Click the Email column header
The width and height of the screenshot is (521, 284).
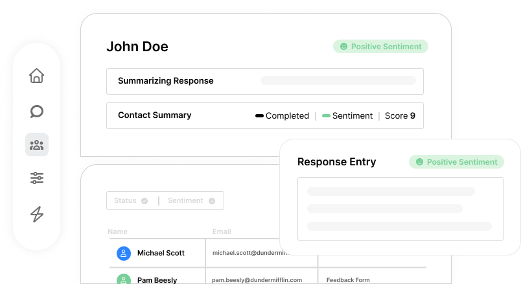pos(222,231)
